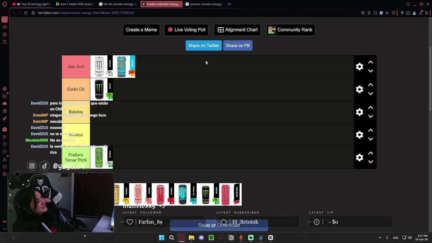Open File Explorer from taskbar
The height and width of the screenshot is (243, 432).
coord(191,238)
